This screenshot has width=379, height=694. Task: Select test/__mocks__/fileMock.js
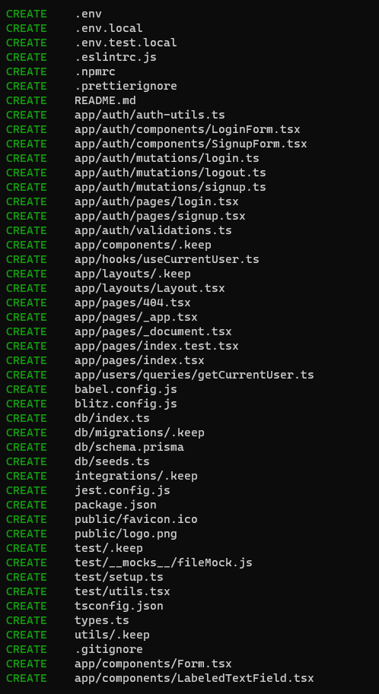[164, 562]
